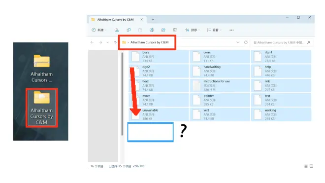Click the Instructions for use document icon
Viewport: 325px width, 183px height.
coord(196,85)
